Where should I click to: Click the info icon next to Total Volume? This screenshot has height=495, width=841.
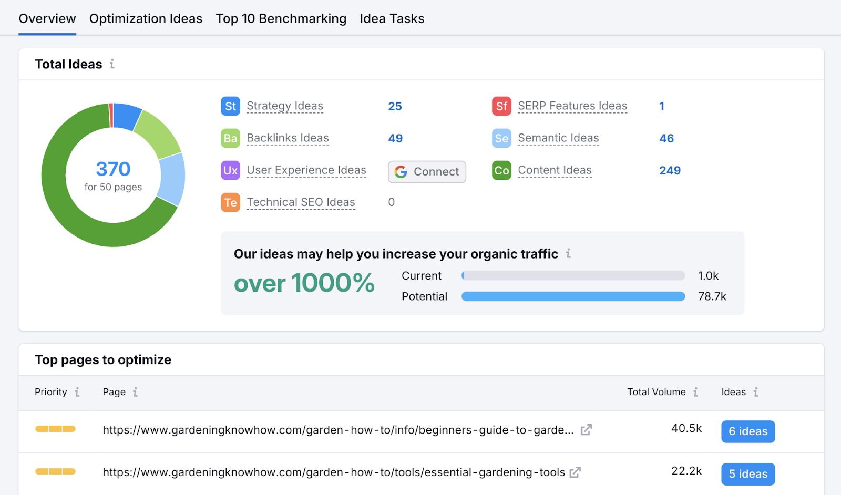(x=696, y=392)
